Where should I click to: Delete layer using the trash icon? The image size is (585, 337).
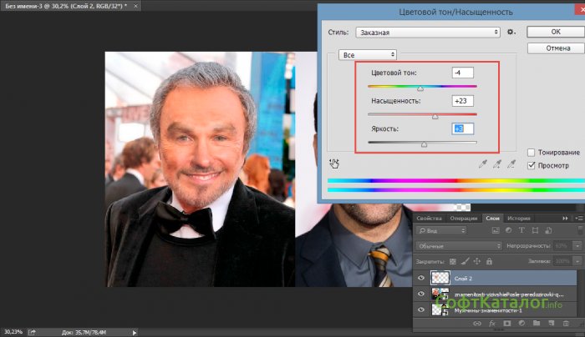(565, 322)
